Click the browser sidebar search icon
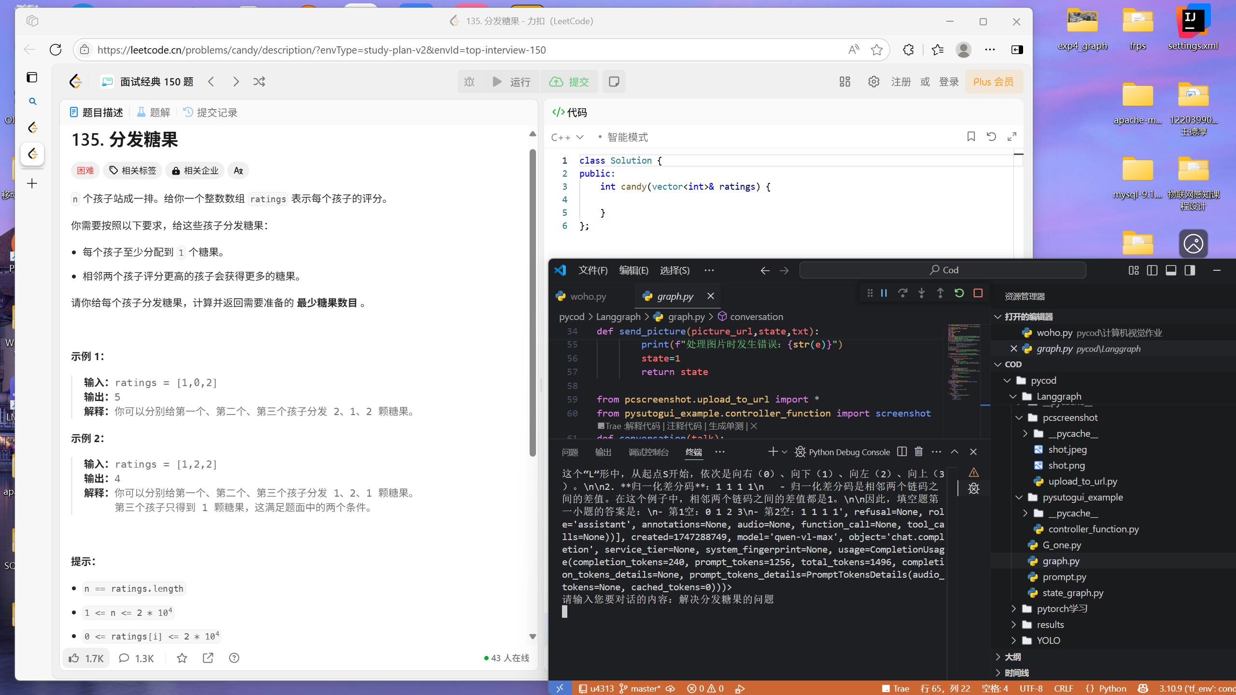This screenshot has height=695, width=1236. coord(32,101)
